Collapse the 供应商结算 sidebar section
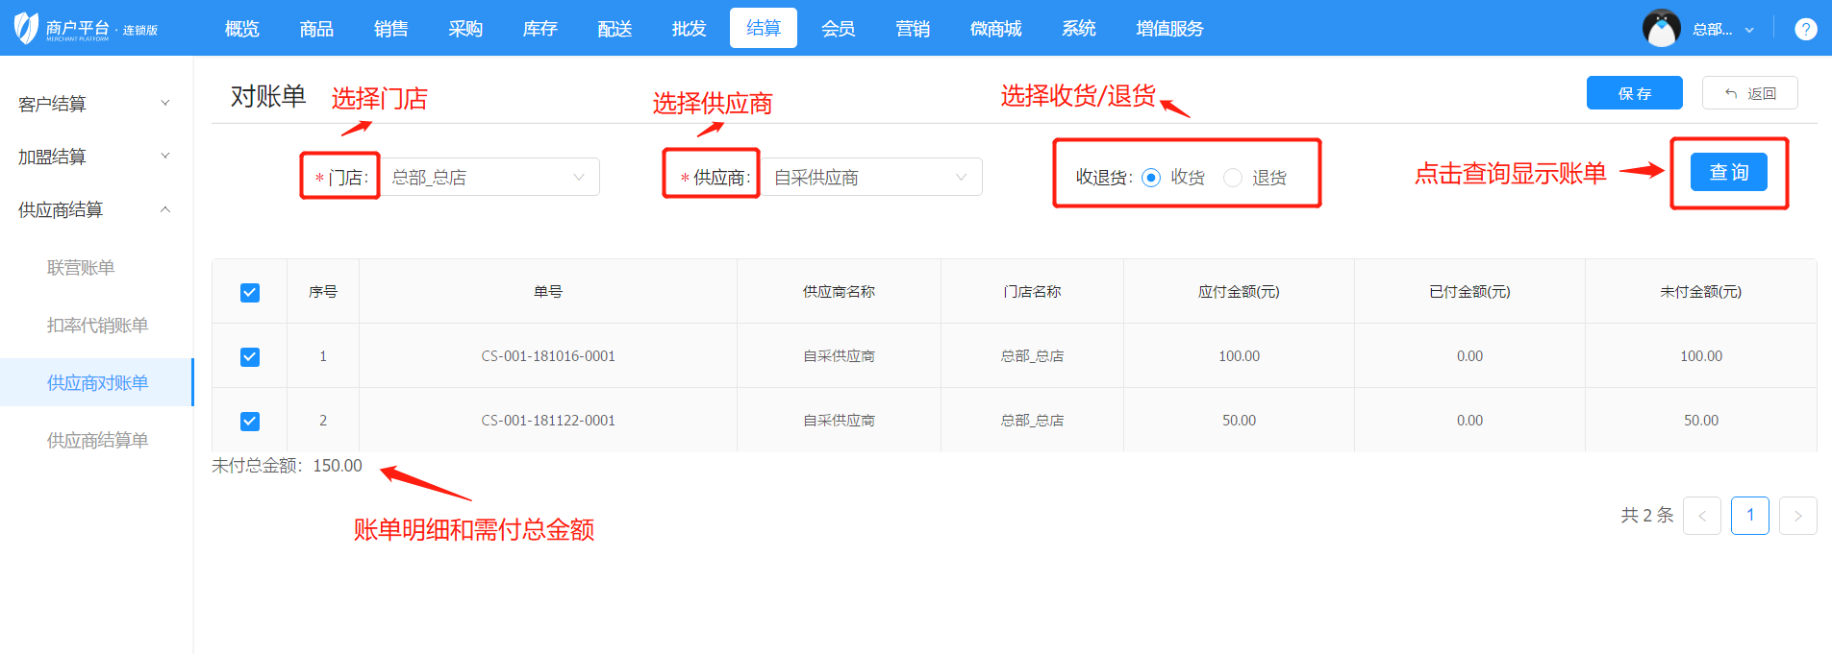 click(94, 209)
